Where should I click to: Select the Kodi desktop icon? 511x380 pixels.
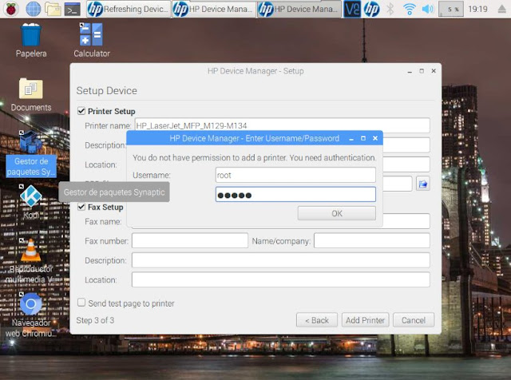(x=31, y=201)
